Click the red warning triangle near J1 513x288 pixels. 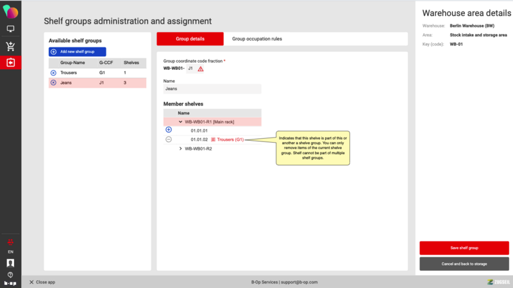201,68
